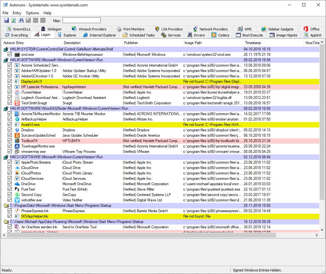Click right arrow of horizontal scrollbar

(317, 235)
